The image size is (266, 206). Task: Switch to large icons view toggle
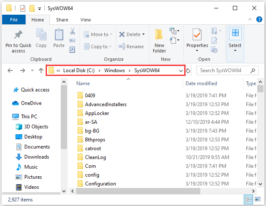pos(258,199)
